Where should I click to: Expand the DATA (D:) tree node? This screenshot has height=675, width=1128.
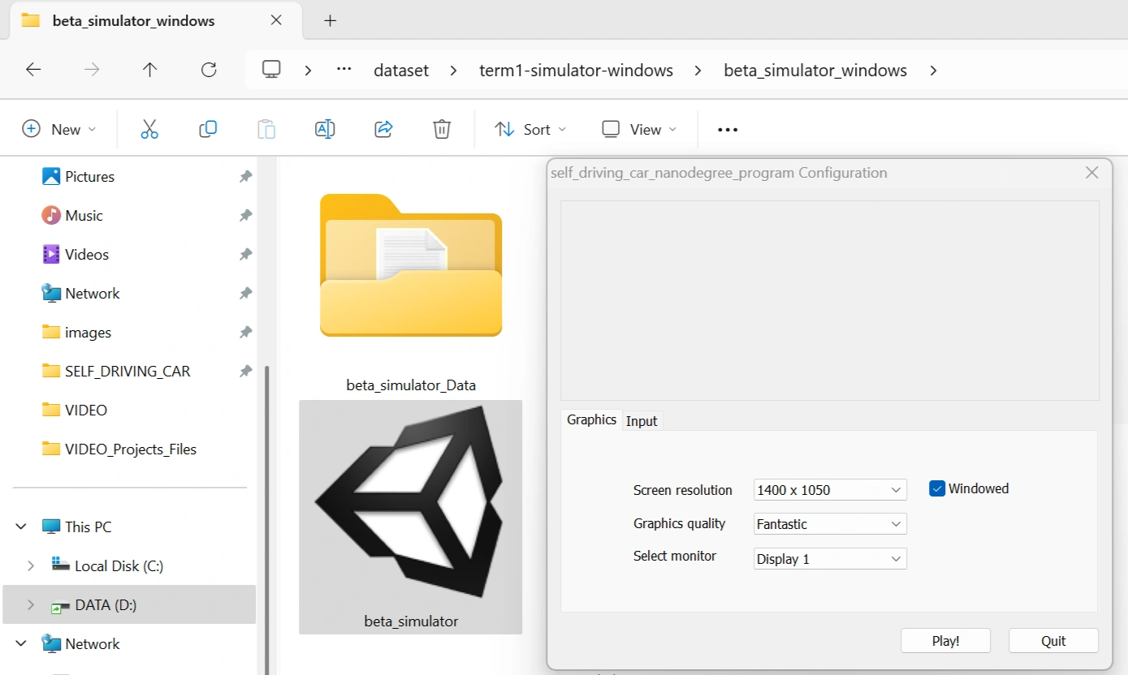(x=31, y=604)
